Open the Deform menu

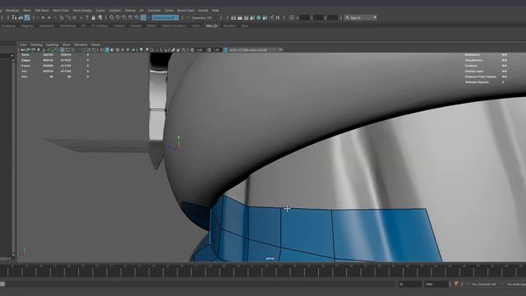point(130,11)
